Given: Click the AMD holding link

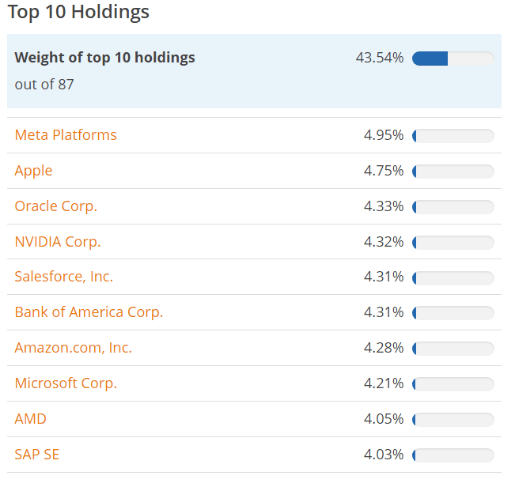Looking at the screenshot, I should (31, 419).
